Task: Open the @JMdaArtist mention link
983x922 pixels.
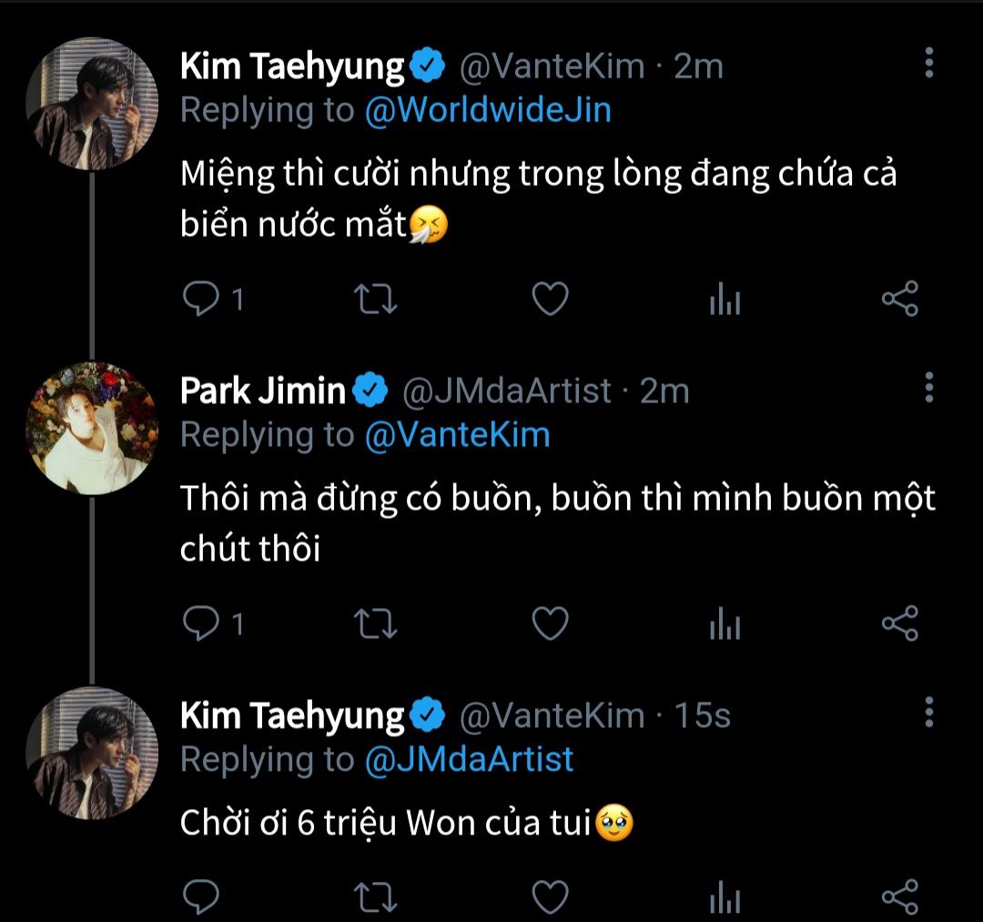Action: click(x=469, y=759)
